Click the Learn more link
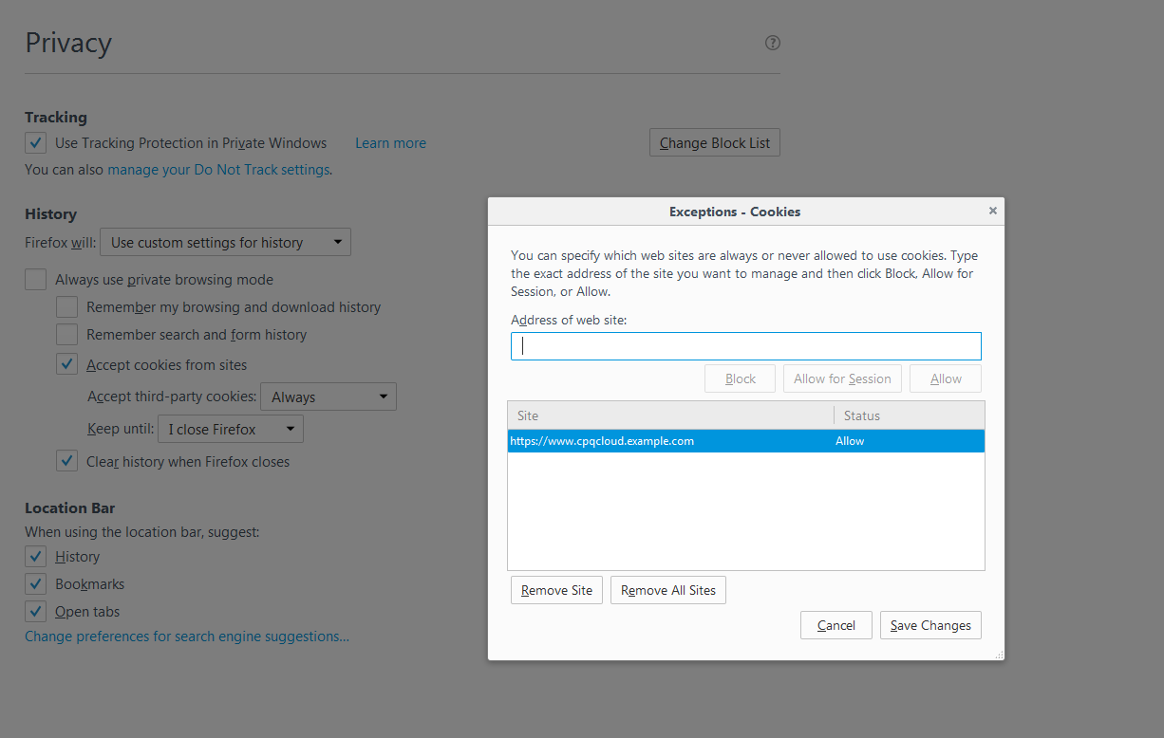 (390, 143)
